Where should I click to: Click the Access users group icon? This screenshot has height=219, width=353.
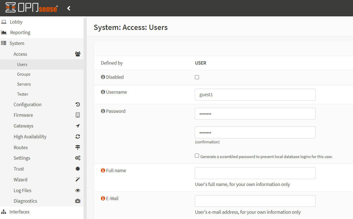pyautogui.click(x=78, y=54)
